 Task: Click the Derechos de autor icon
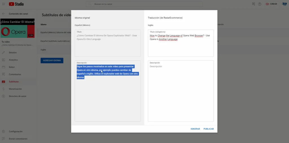coord(3,96)
